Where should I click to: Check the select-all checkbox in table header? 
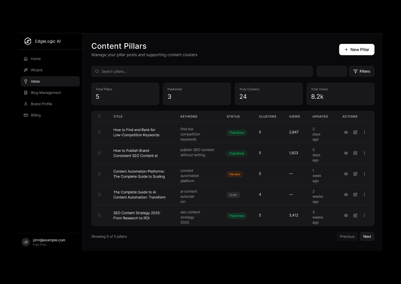99,116
